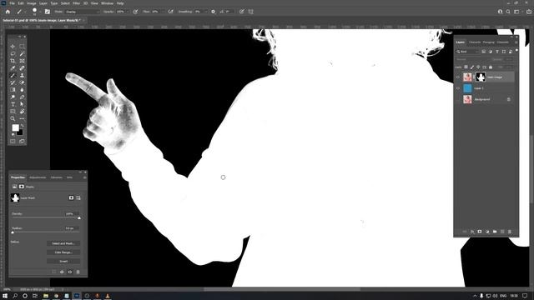Viewport: 534px width, 300px height.
Task: Filter for adjustment layers icon
Action: [491, 52]
